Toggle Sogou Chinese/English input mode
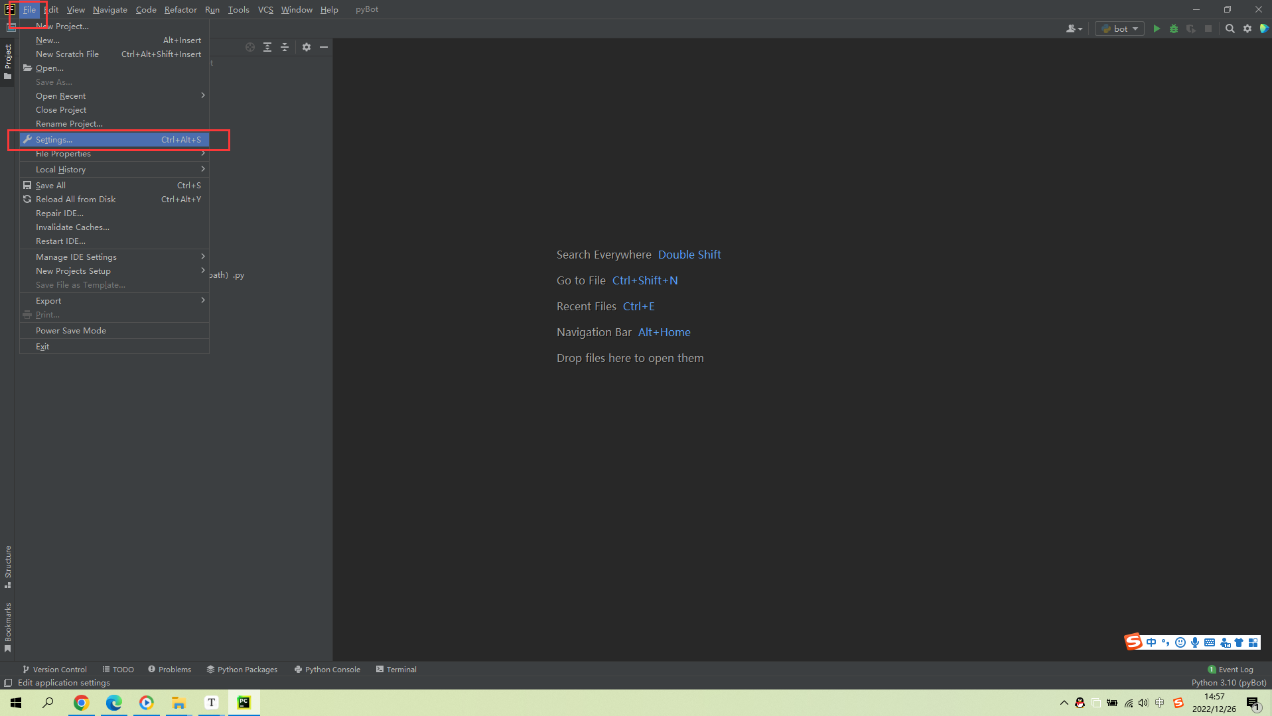 [1151, 642]
